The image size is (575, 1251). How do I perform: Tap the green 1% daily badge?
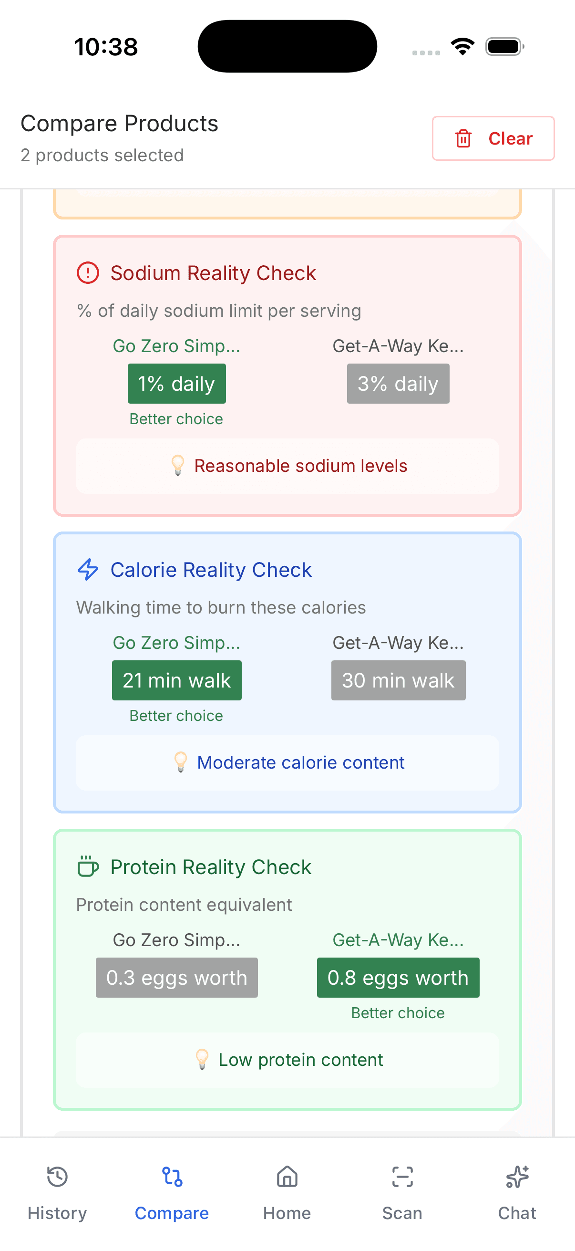pos(176,384)
